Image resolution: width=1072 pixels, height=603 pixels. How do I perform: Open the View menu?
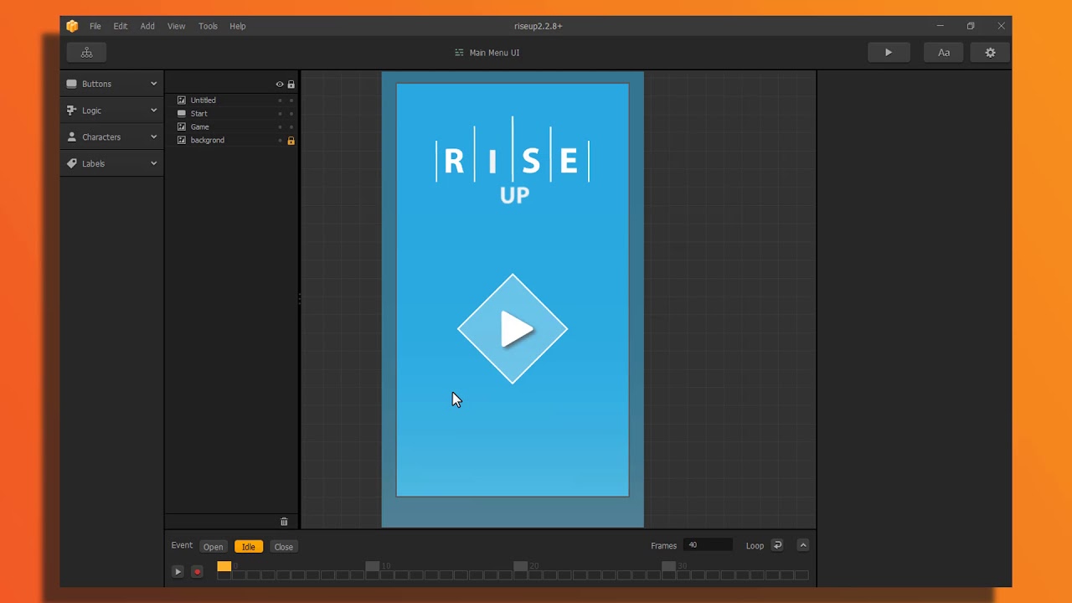pos(176,26)
